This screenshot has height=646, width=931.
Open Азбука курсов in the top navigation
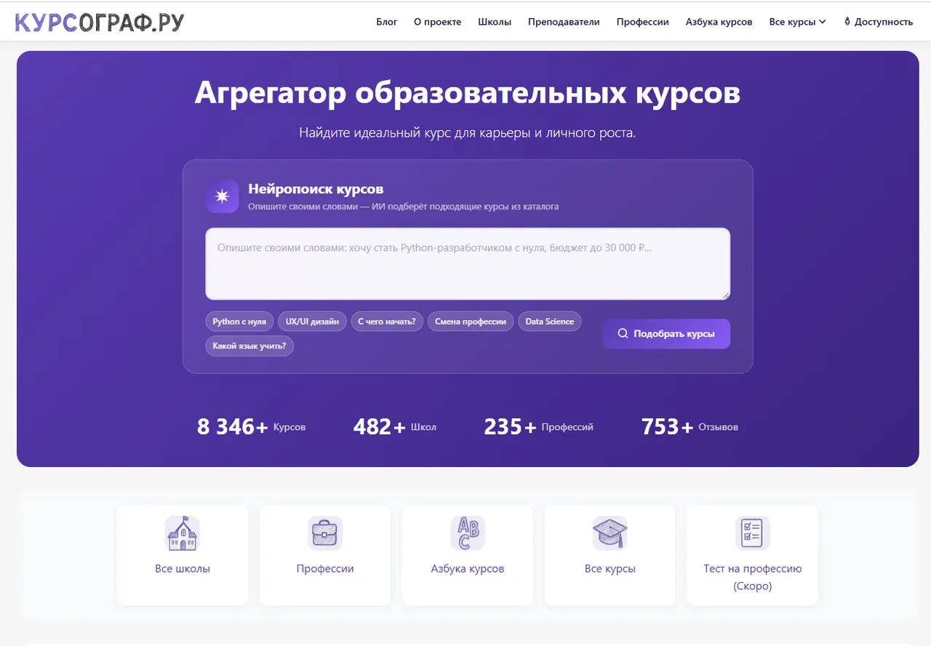[x=719, y=22]
